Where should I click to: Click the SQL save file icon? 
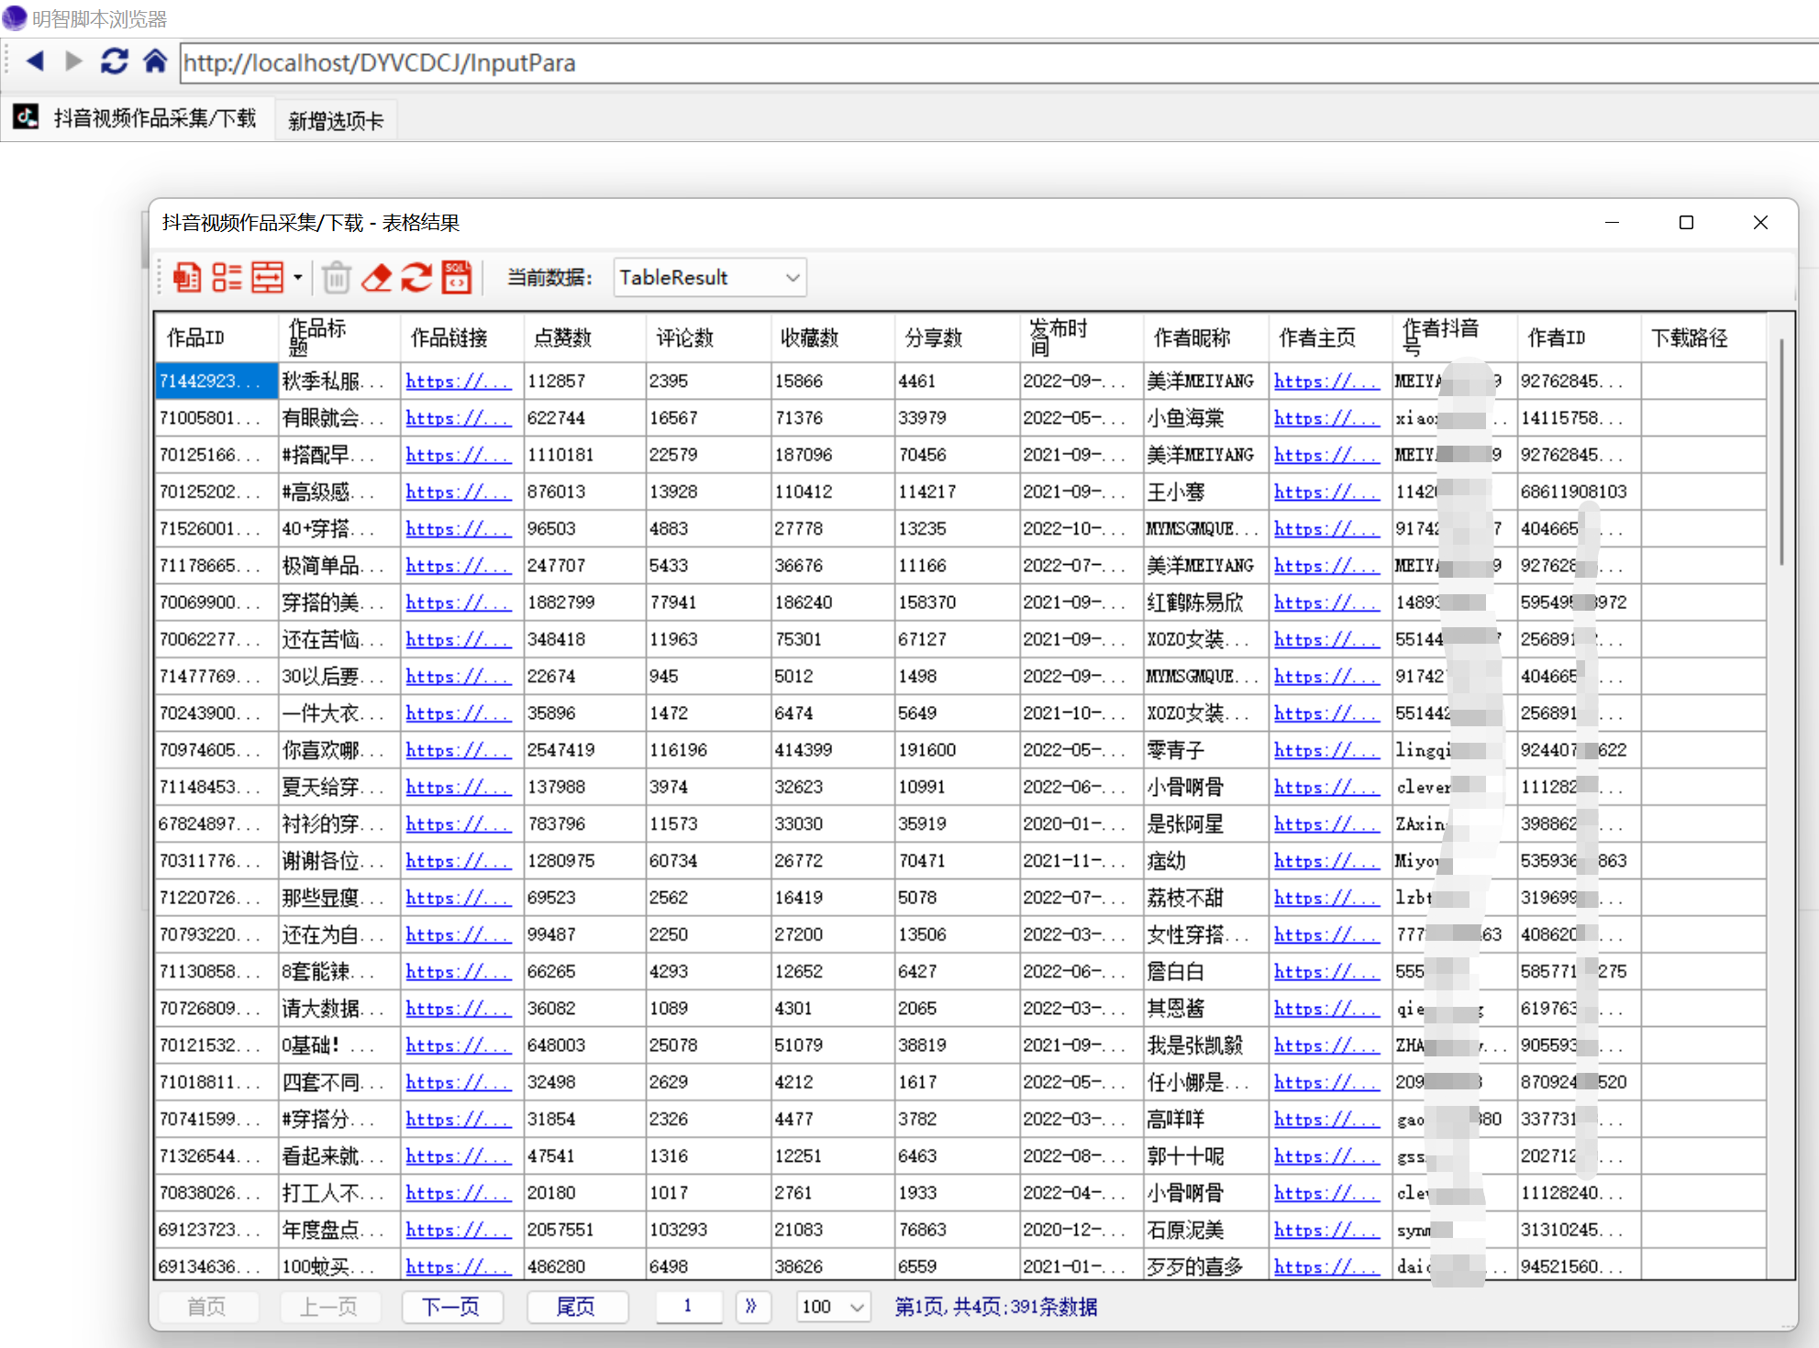pyautogui.click(x=456, y=277)
